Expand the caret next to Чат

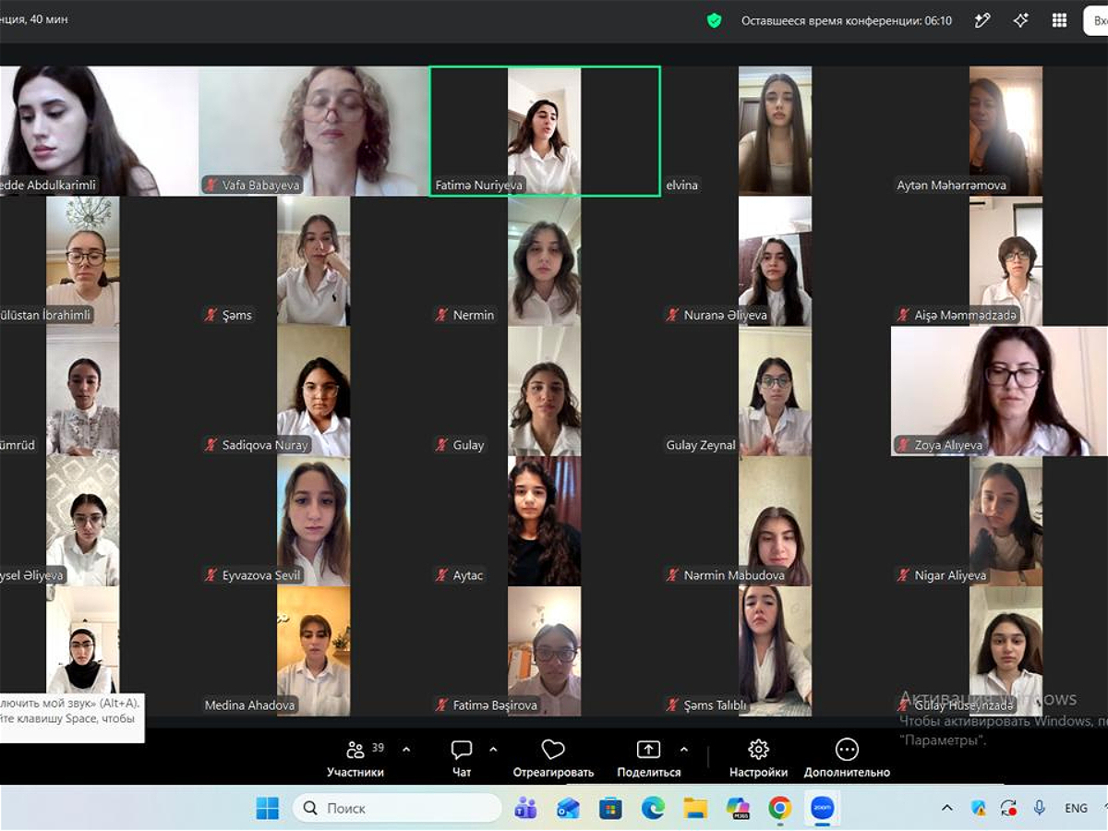493,750
